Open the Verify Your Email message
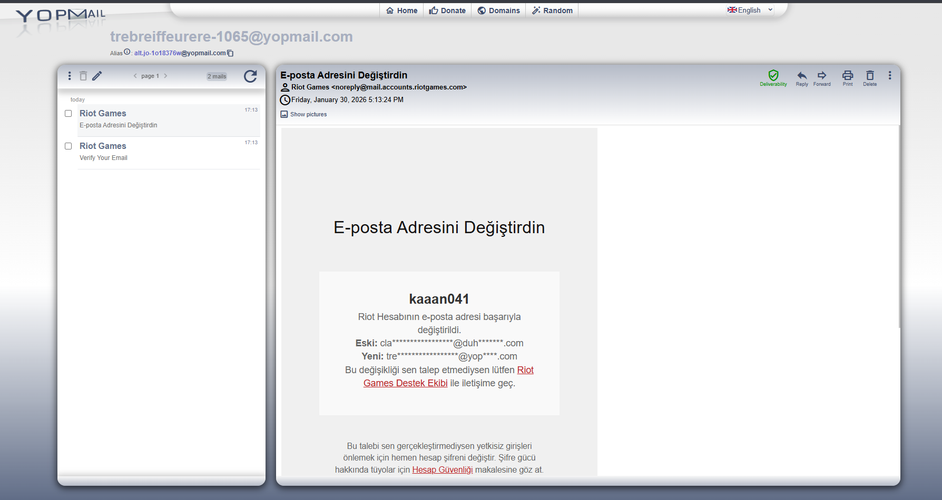Screen dimensions: 942x500 coord(169,153)
